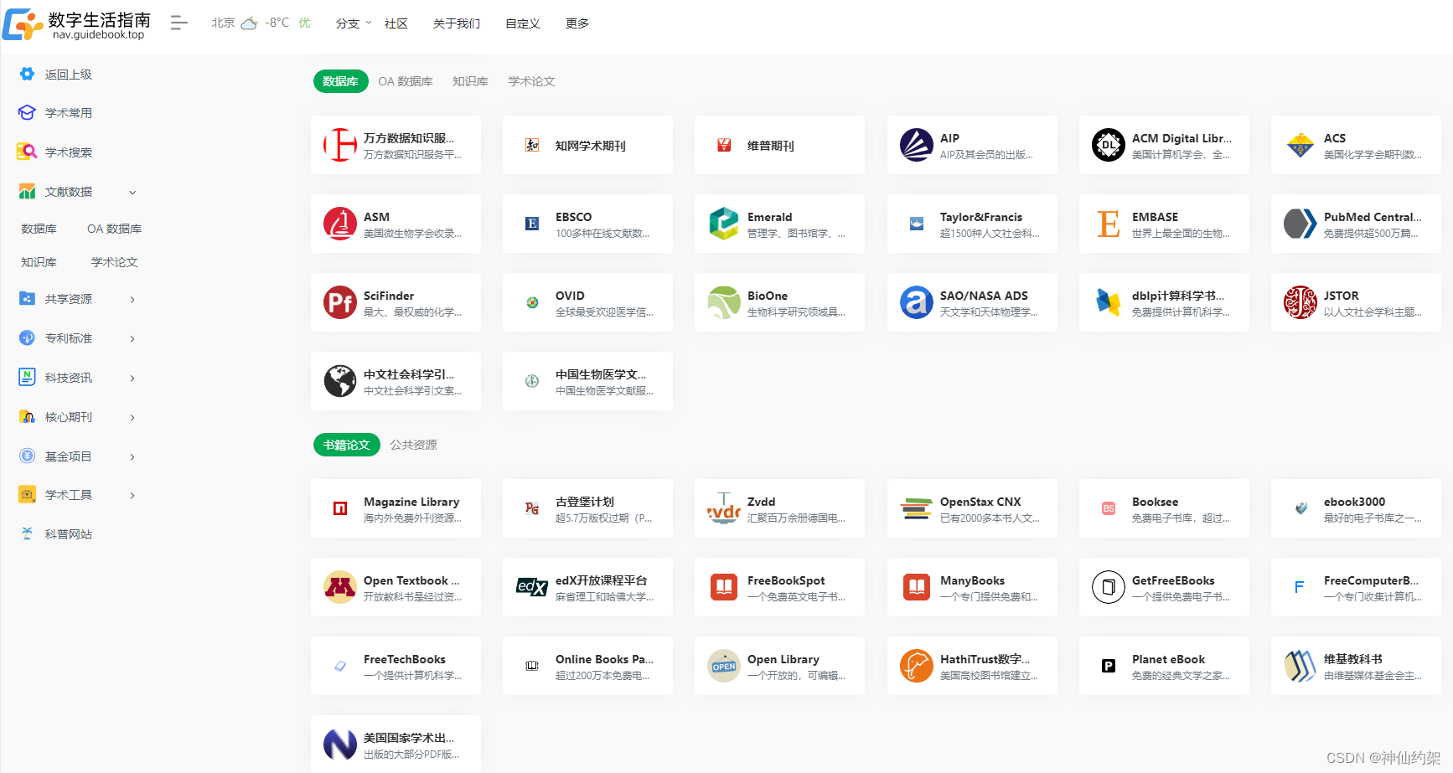This screenshot has height=773, width=1453.
Task: Click the Open Library logo icon
Action: [x=724, y=666]
